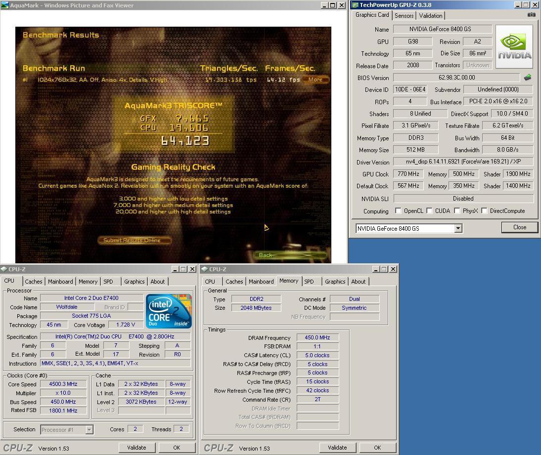Image resolution: width=541 pixels, height=455 pixels.
Task: Open the Processor #1 selection dropdown
Action: [x=90, y=430]
